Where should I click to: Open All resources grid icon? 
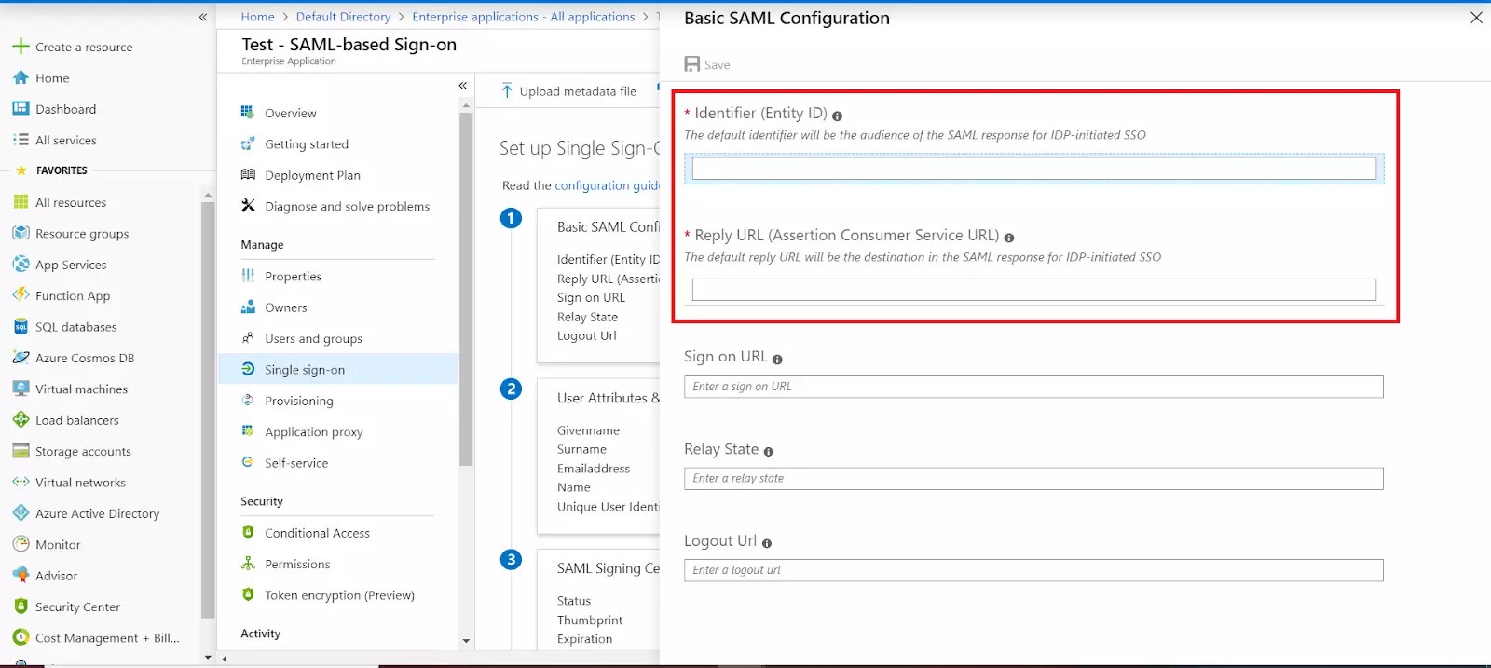21,202
